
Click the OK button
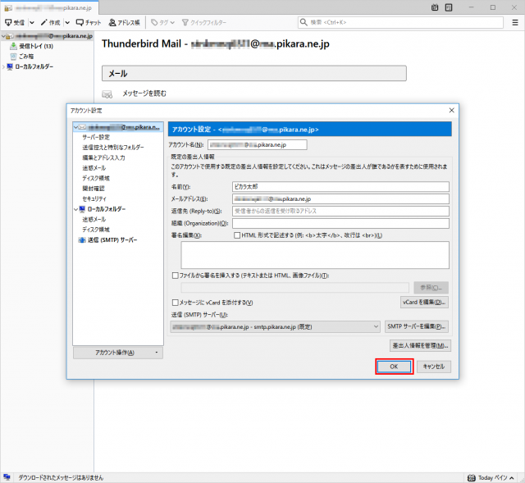[x=394, y=367]
